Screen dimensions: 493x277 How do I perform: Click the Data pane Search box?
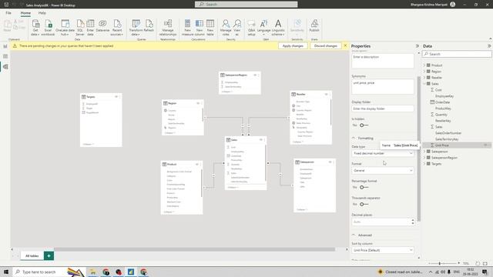pyautogui.click(x=457, y=54)
